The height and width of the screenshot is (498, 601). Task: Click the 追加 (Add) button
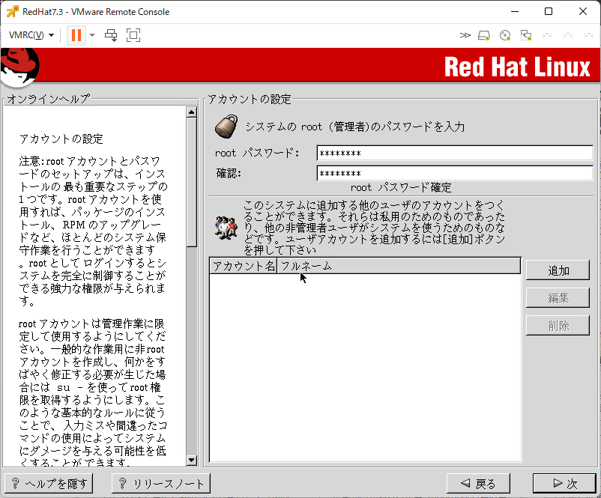tap(558, 270)
